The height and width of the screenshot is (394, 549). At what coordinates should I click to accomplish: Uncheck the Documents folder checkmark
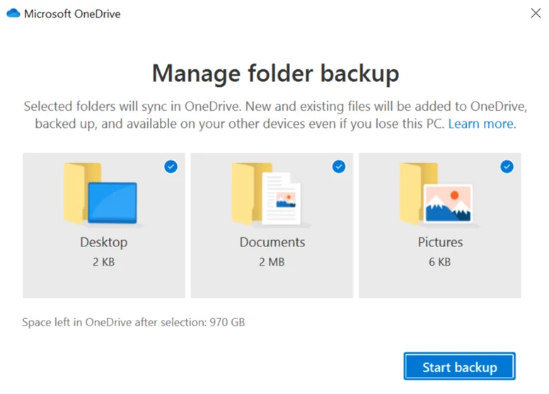pos(339,167)
